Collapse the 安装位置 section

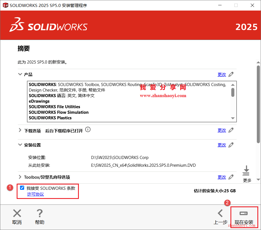pos(20,145)
